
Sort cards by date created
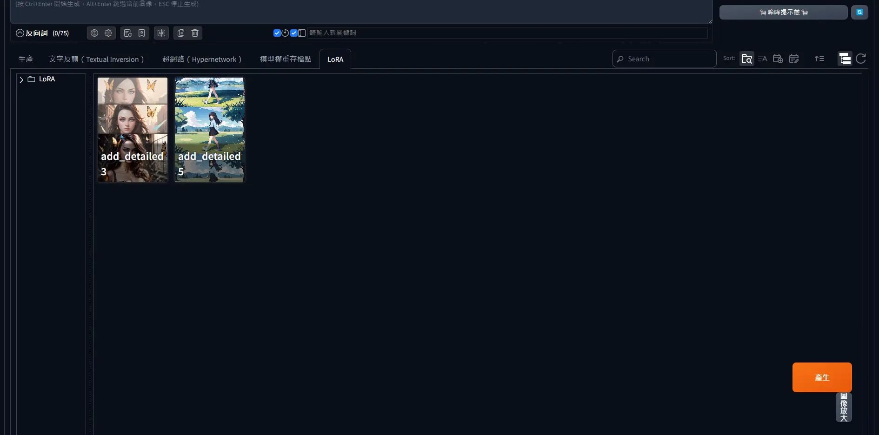tap(778, 59)
